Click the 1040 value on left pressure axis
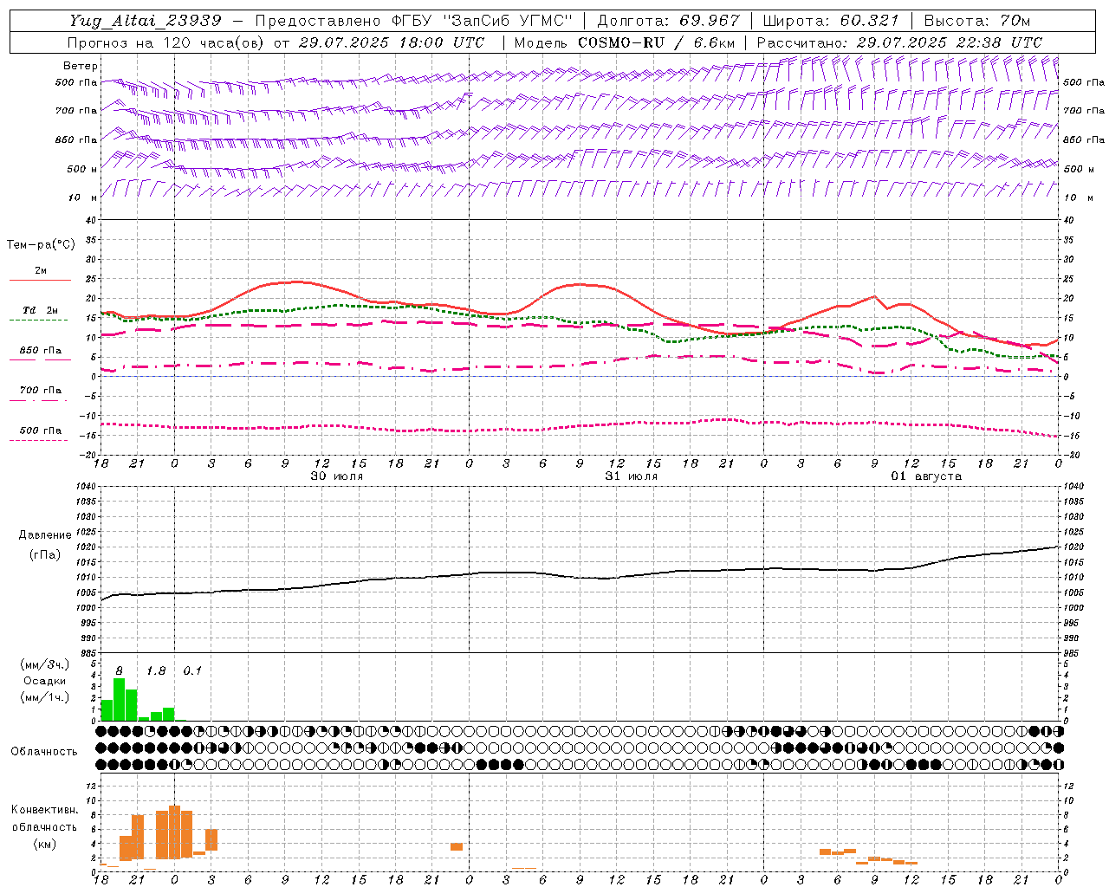 pos(86,487)
